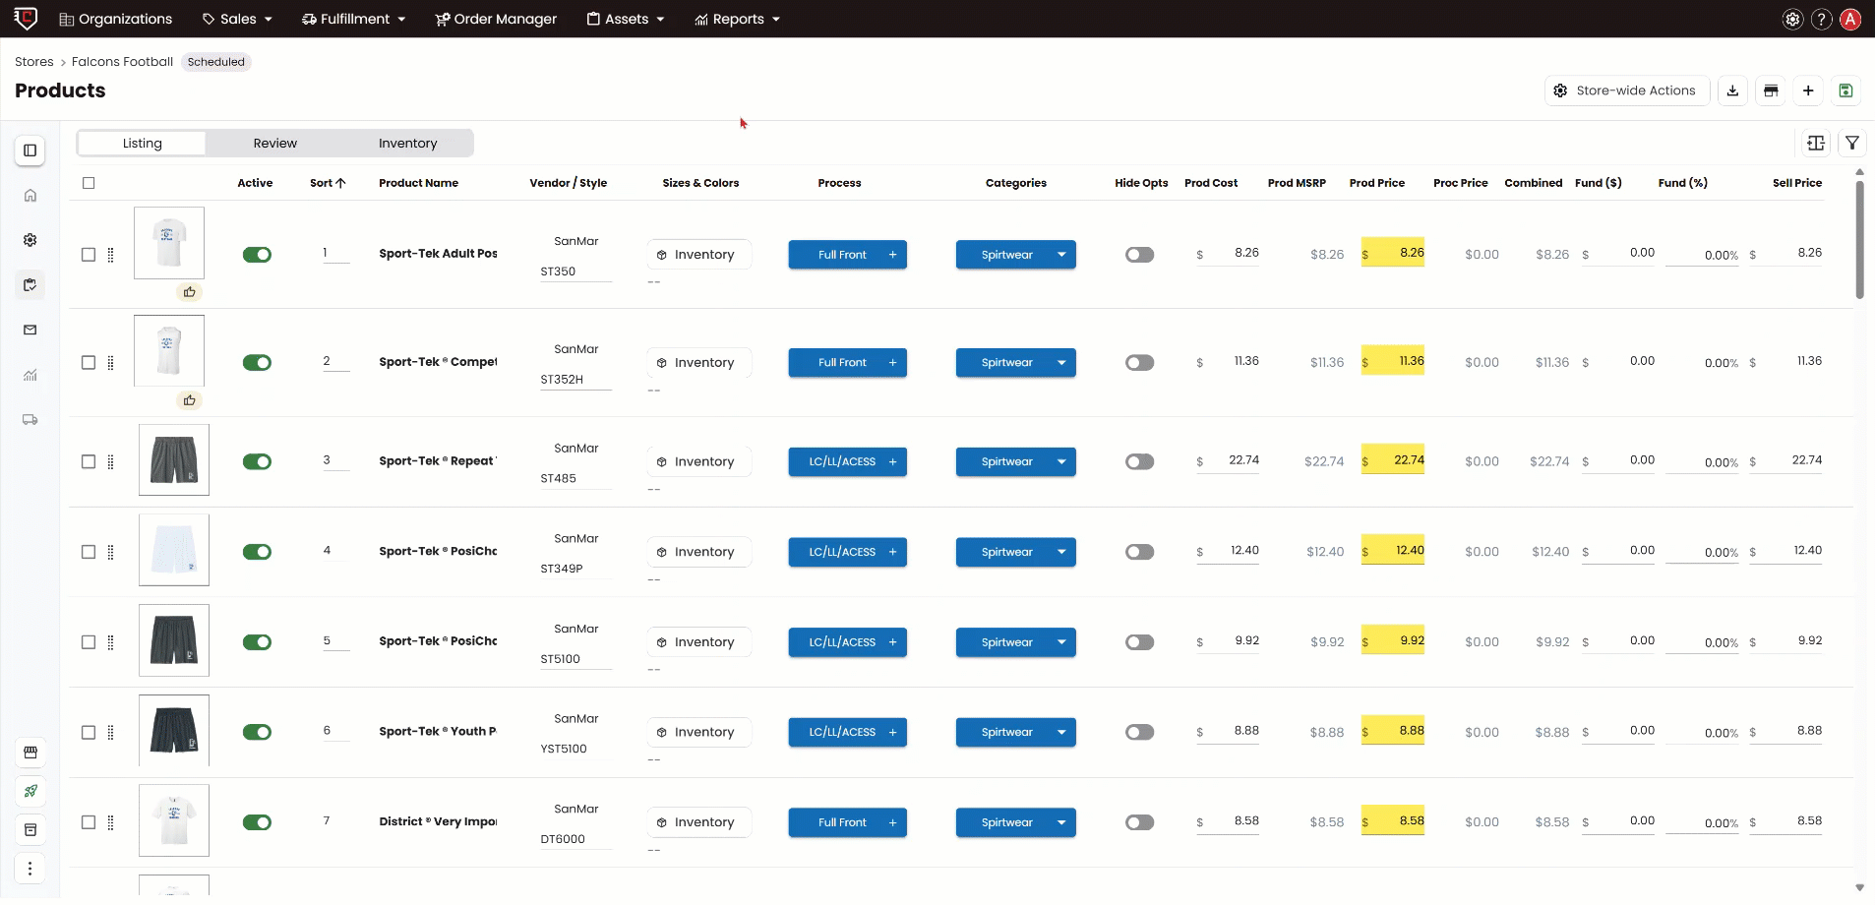Viewport: 1875px width, 905px height.
Task: Open the sidebar gear settings icon
Action: 30,240
